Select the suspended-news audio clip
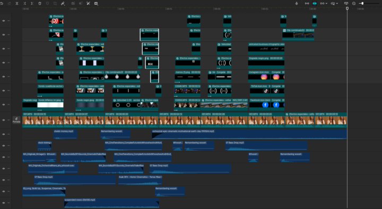This screenshot has width=382, height=209. pos(111,203)
